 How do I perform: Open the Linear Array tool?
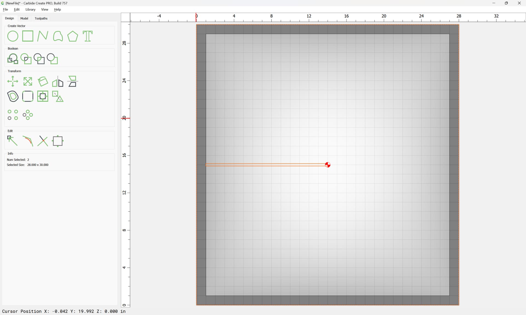[13, 115]
